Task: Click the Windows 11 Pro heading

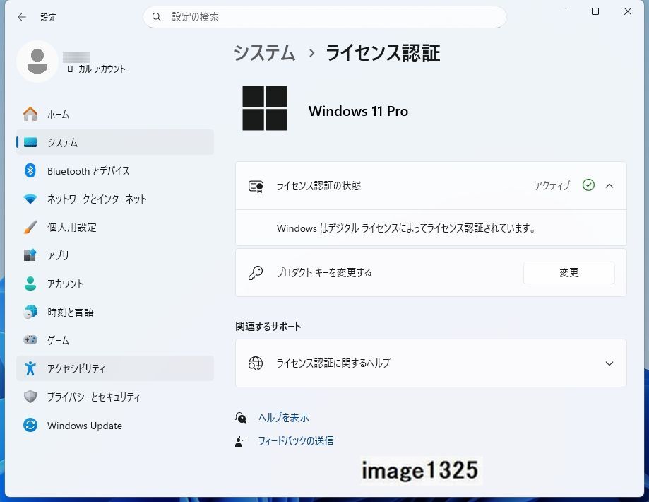Action: pyautogui.click(x=358, y=111)
